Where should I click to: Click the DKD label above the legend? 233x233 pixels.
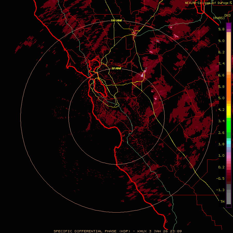coord(228,16)
